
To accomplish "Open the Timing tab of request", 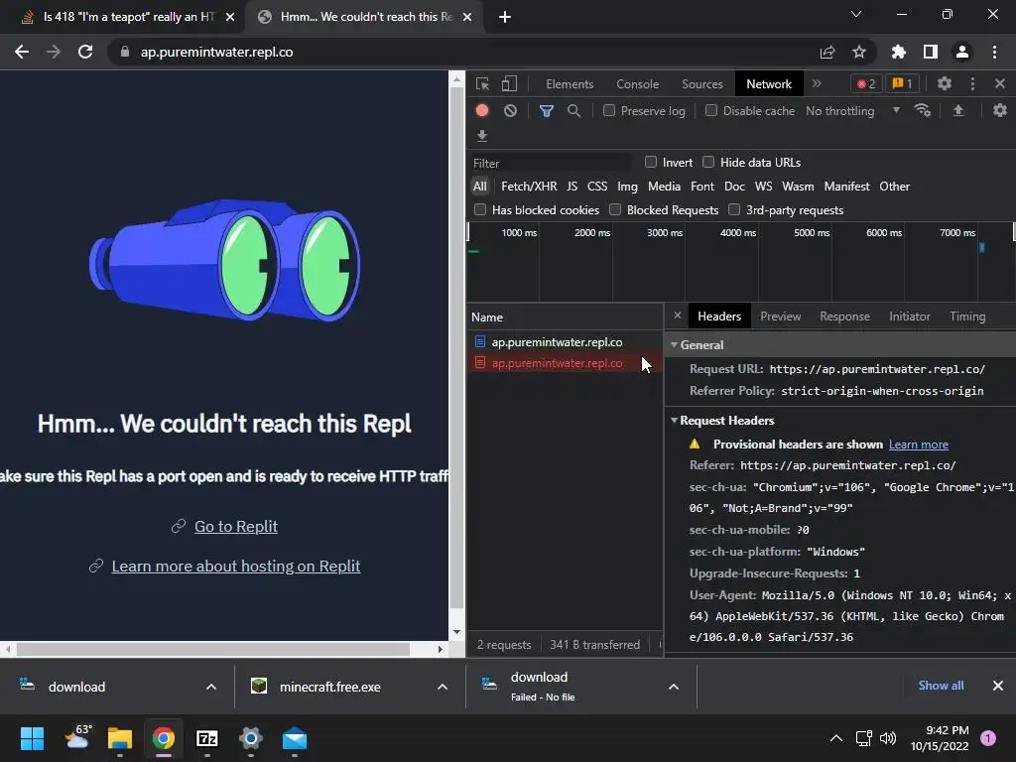I will [967, 317].
